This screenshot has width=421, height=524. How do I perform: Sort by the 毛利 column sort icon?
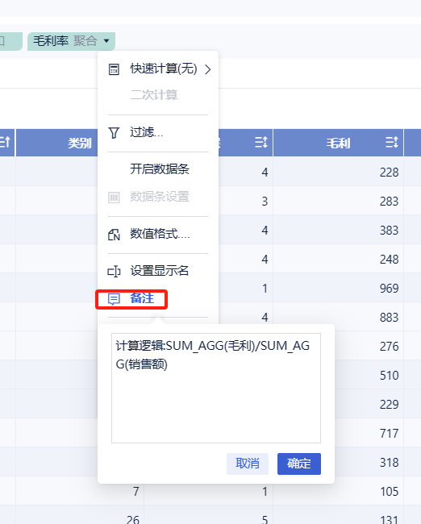click(x=392, y=143)
